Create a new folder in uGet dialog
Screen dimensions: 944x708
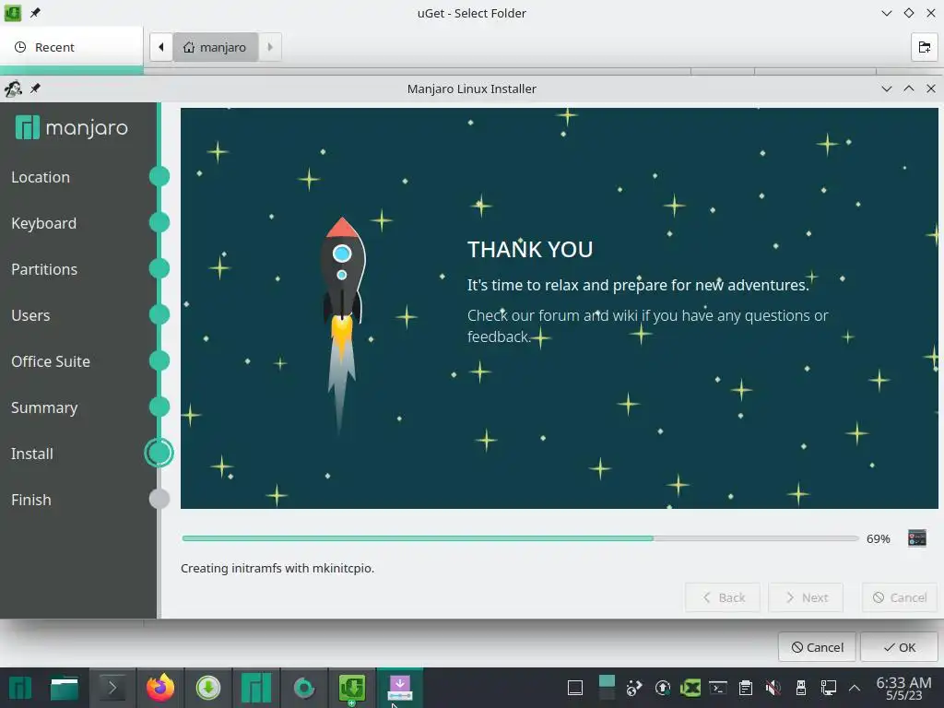point(924,47)
